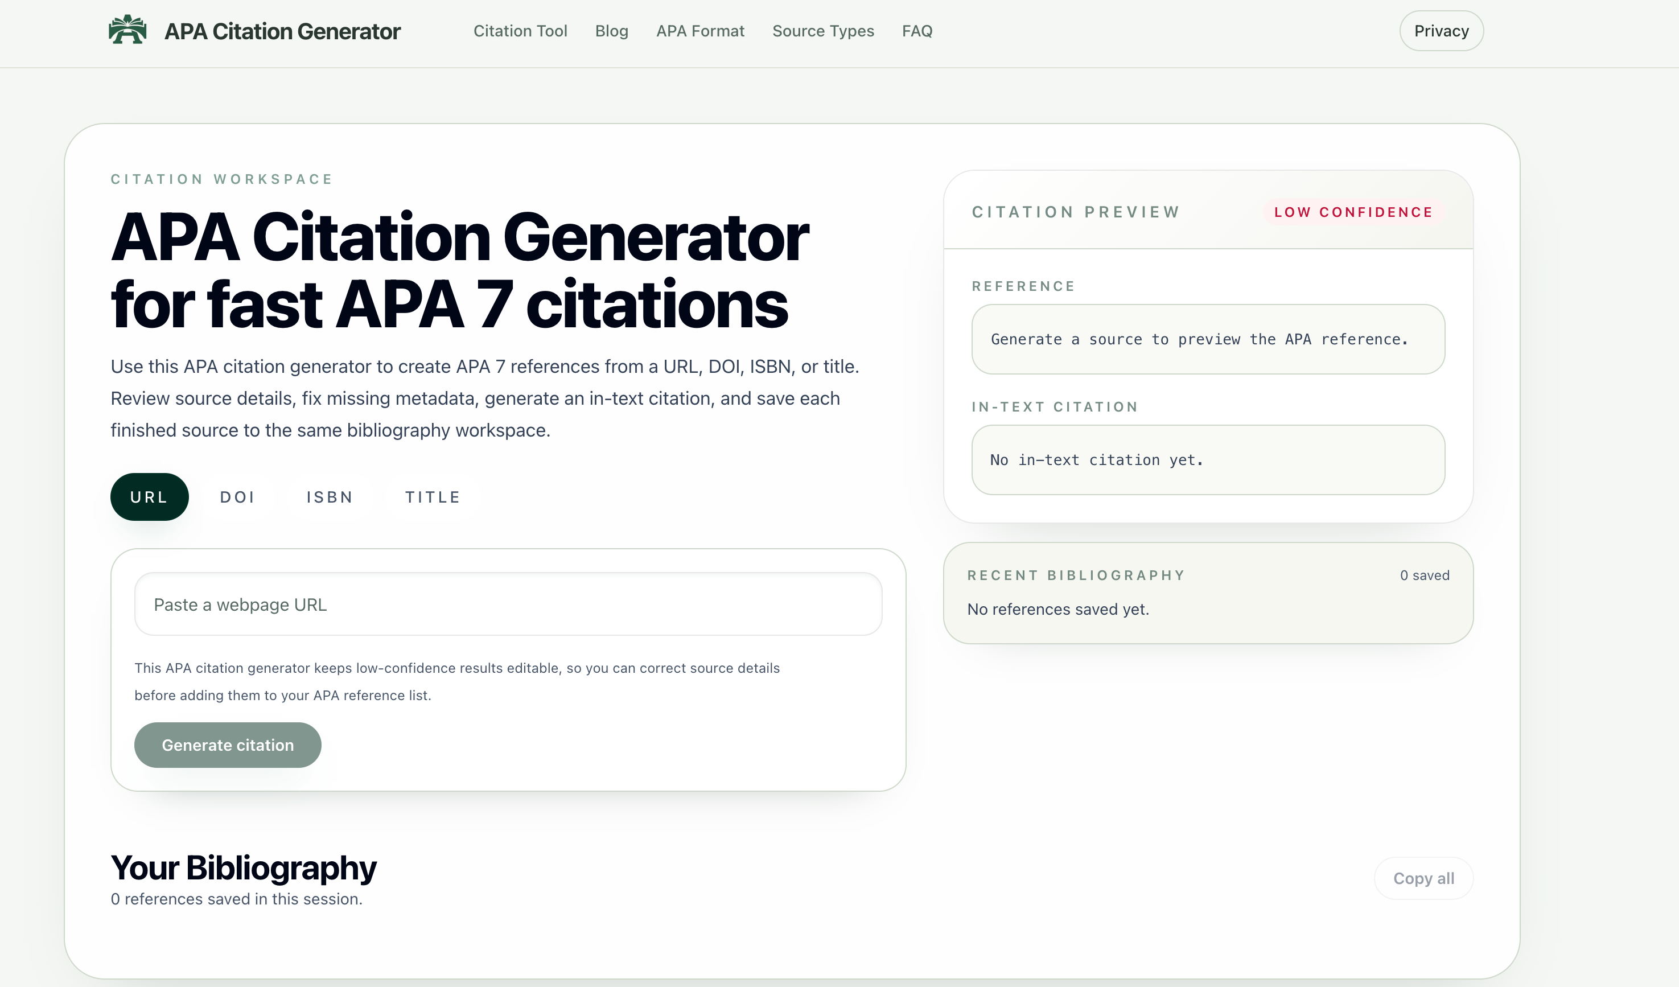1679x987 pixels.
Task: Click the No in-text citation yet box
Action: coord(1208,460)
